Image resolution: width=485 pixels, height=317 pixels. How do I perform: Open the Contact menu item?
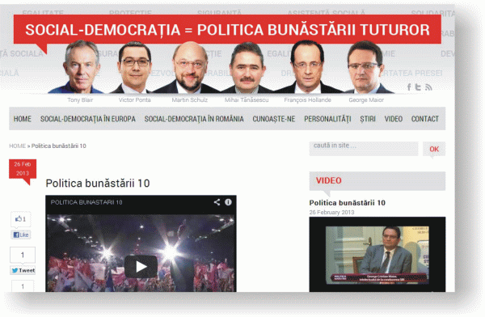[425, 119]
